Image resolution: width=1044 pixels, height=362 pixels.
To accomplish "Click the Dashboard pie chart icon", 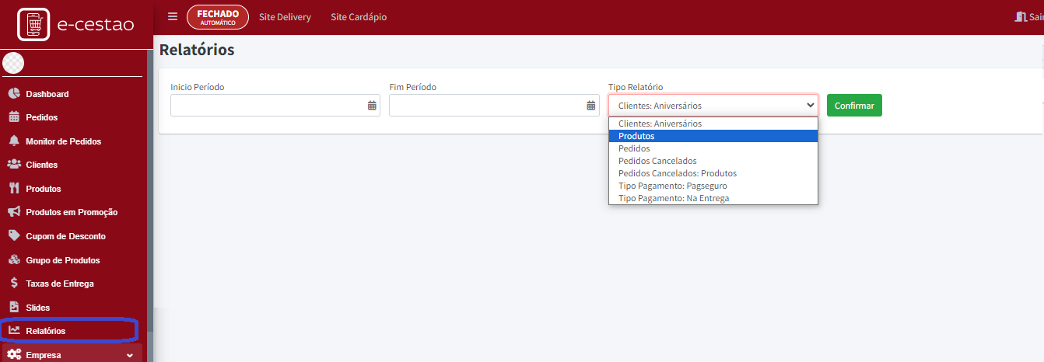I will tap(13, 94).
